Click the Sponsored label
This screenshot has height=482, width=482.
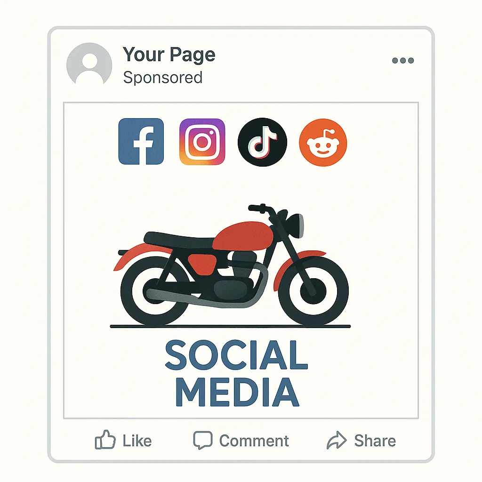point(162,78)
